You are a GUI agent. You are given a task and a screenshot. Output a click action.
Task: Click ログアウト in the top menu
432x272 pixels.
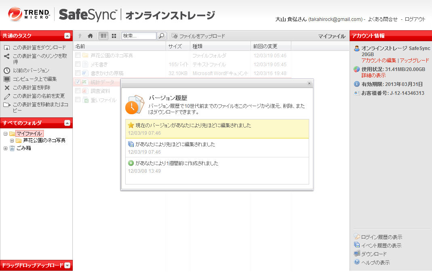(415, 19)
